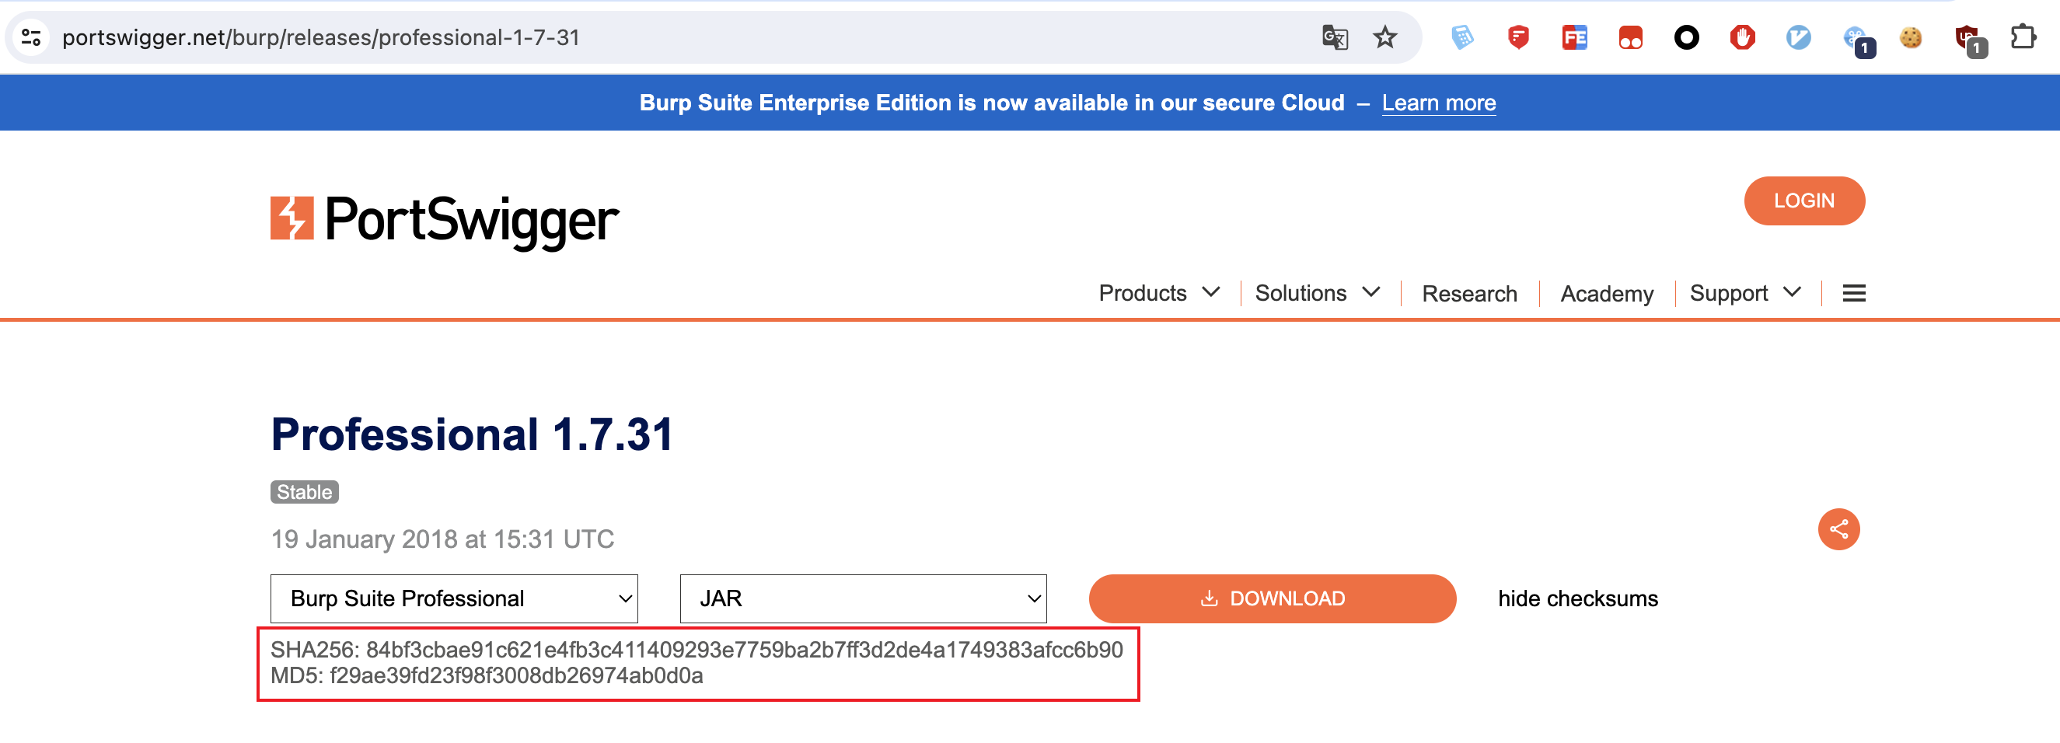2060x743 pixels.
Task: Open the browser extensions puzzle icon
Action: (x=2023, y=37)
